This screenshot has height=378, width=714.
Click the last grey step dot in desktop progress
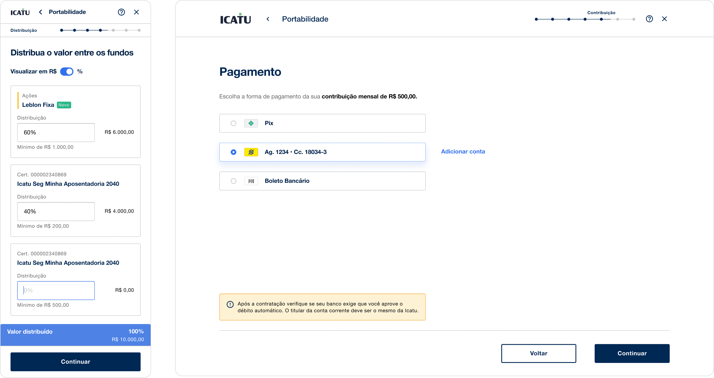634,19
